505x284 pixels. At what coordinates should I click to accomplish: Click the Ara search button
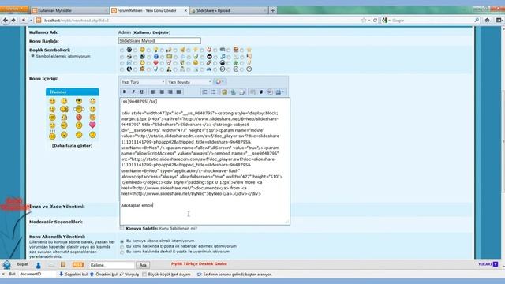coord(143,265)
